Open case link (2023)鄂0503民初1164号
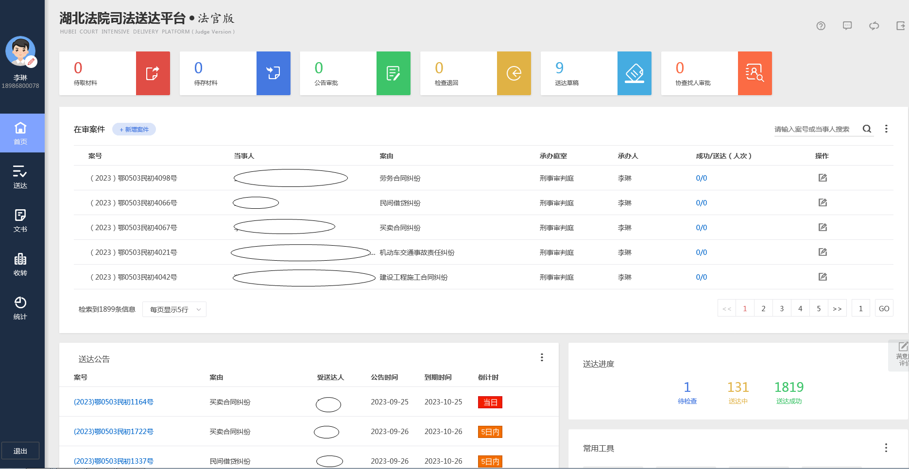Viewport: 909px width, 469px height. pos(113,402)
